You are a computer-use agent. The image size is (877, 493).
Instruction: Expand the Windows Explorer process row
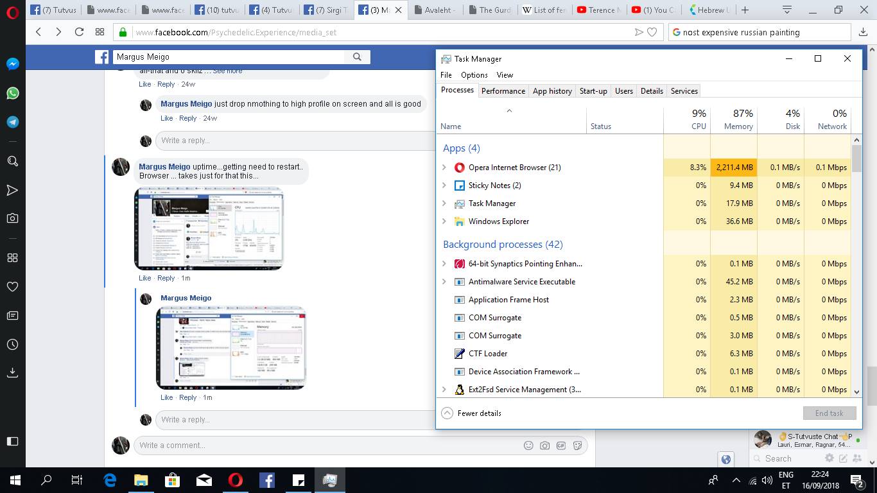click(444, 221)
